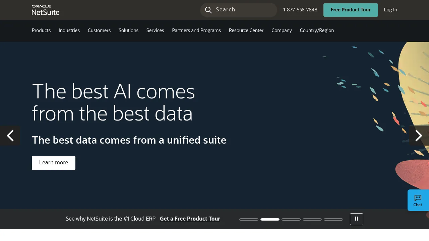Click the Learn more button
The width and height of the screenshot is (429, 241).
(54, 163)
